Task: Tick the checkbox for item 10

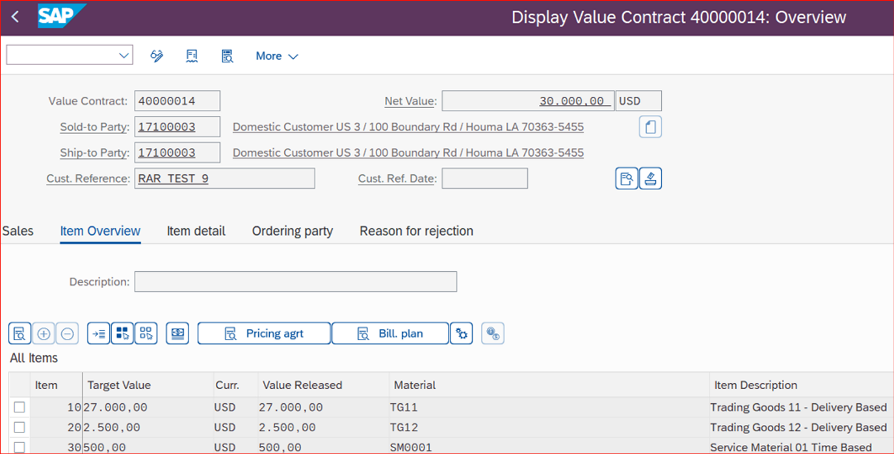Action: (x=20, y=407)
